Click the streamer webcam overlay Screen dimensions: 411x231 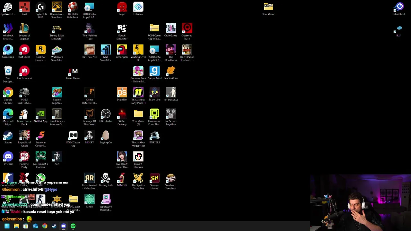(360, 203)
